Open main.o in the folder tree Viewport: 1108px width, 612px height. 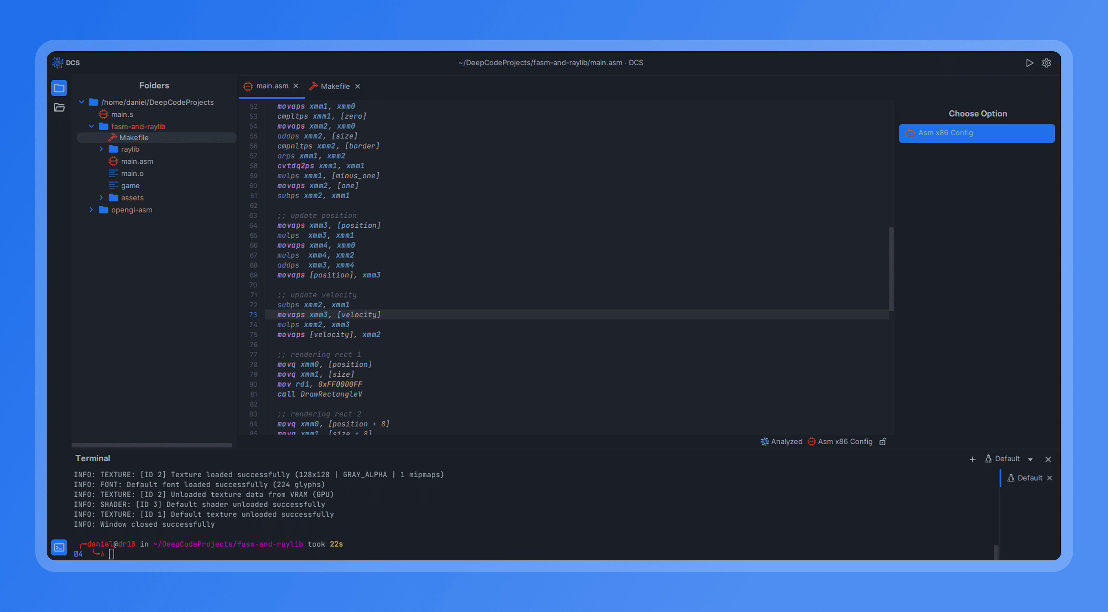[x=132, y=173]
